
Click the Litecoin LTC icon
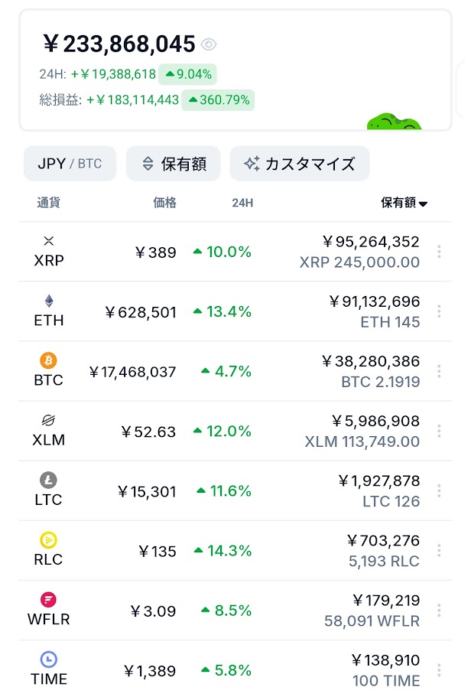pyautogui.click(x=49, y=480)
